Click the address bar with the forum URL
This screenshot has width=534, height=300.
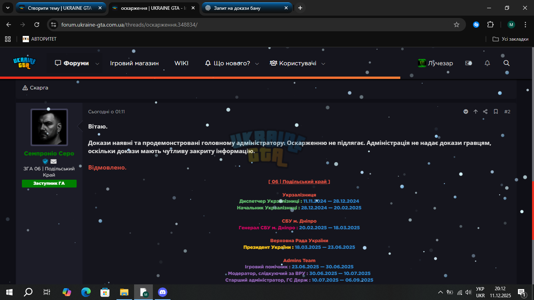point(256,25)
